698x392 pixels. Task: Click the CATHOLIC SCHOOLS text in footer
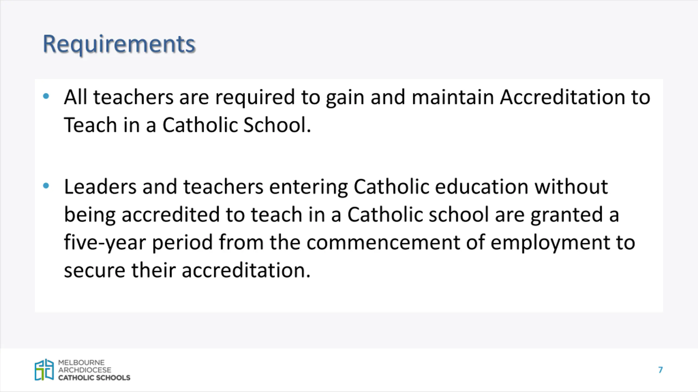pyautogui.click(x=94, y=378)
